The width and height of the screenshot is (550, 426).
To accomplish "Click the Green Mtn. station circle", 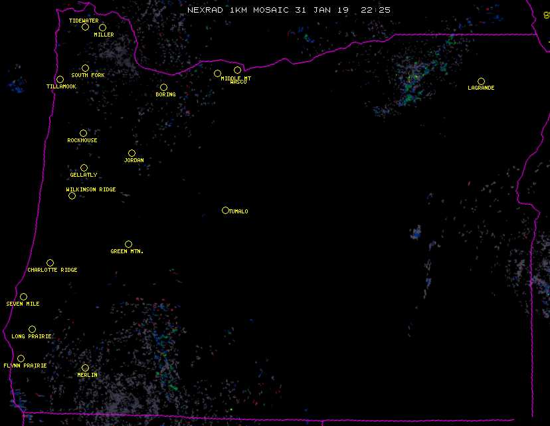I will (x=128, y=244).
